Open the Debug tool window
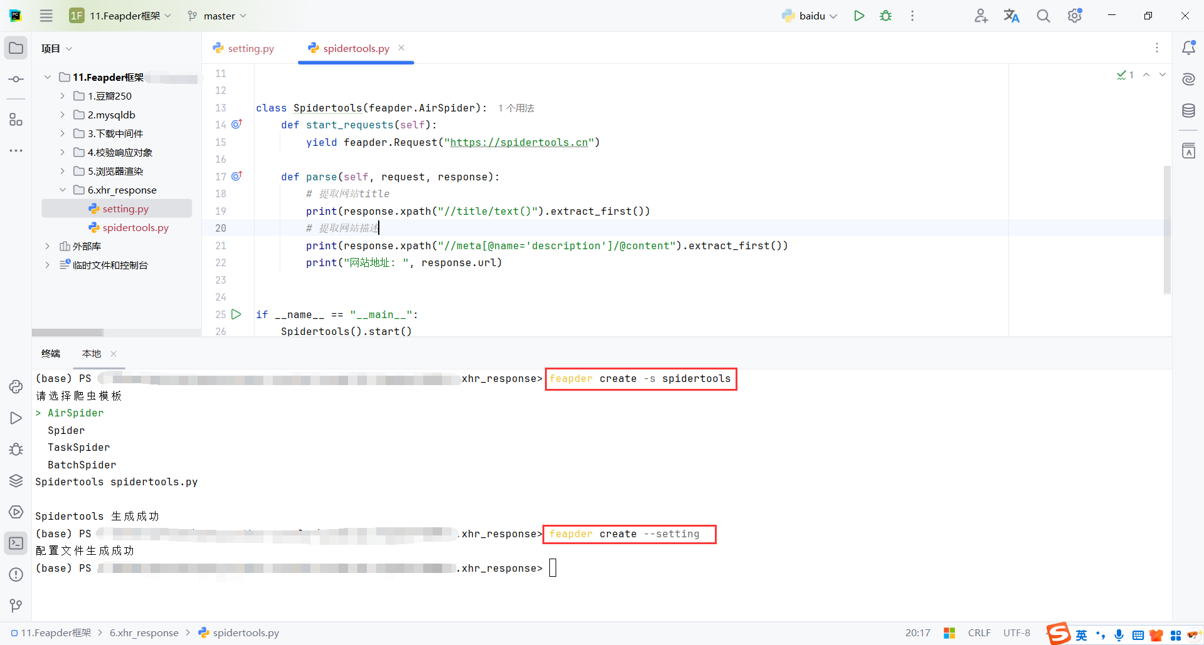This screenshot has width=1204, height=645. [x=16, y=449]
